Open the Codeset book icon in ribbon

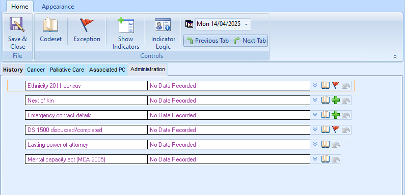click(50, 25)
